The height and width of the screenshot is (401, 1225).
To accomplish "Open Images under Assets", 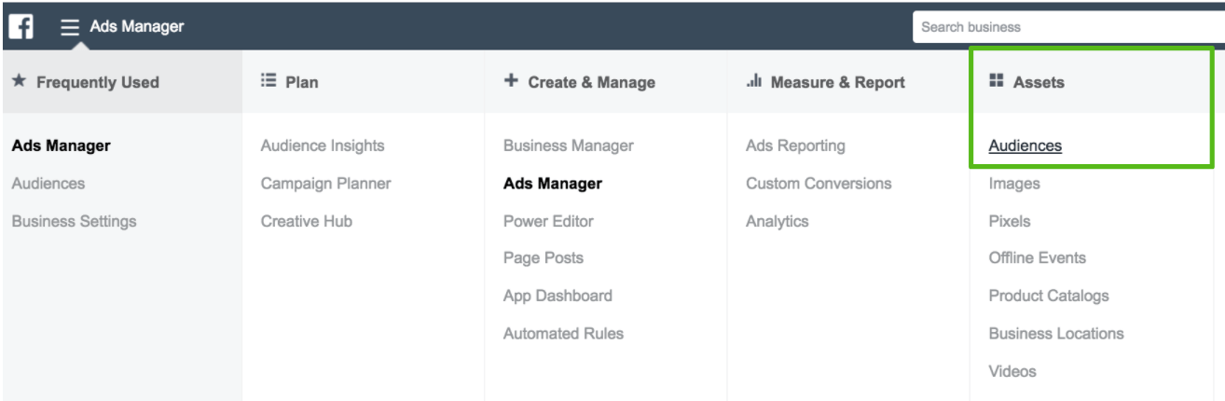I will [x=1014, y=184].
